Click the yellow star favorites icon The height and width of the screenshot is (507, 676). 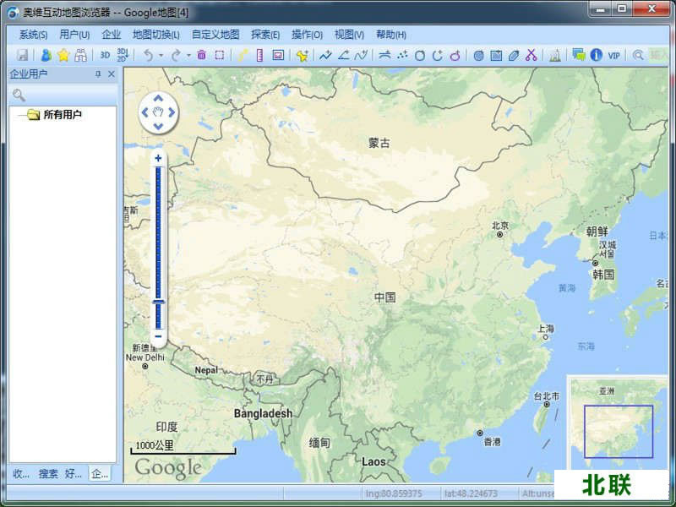click(63, 55)
